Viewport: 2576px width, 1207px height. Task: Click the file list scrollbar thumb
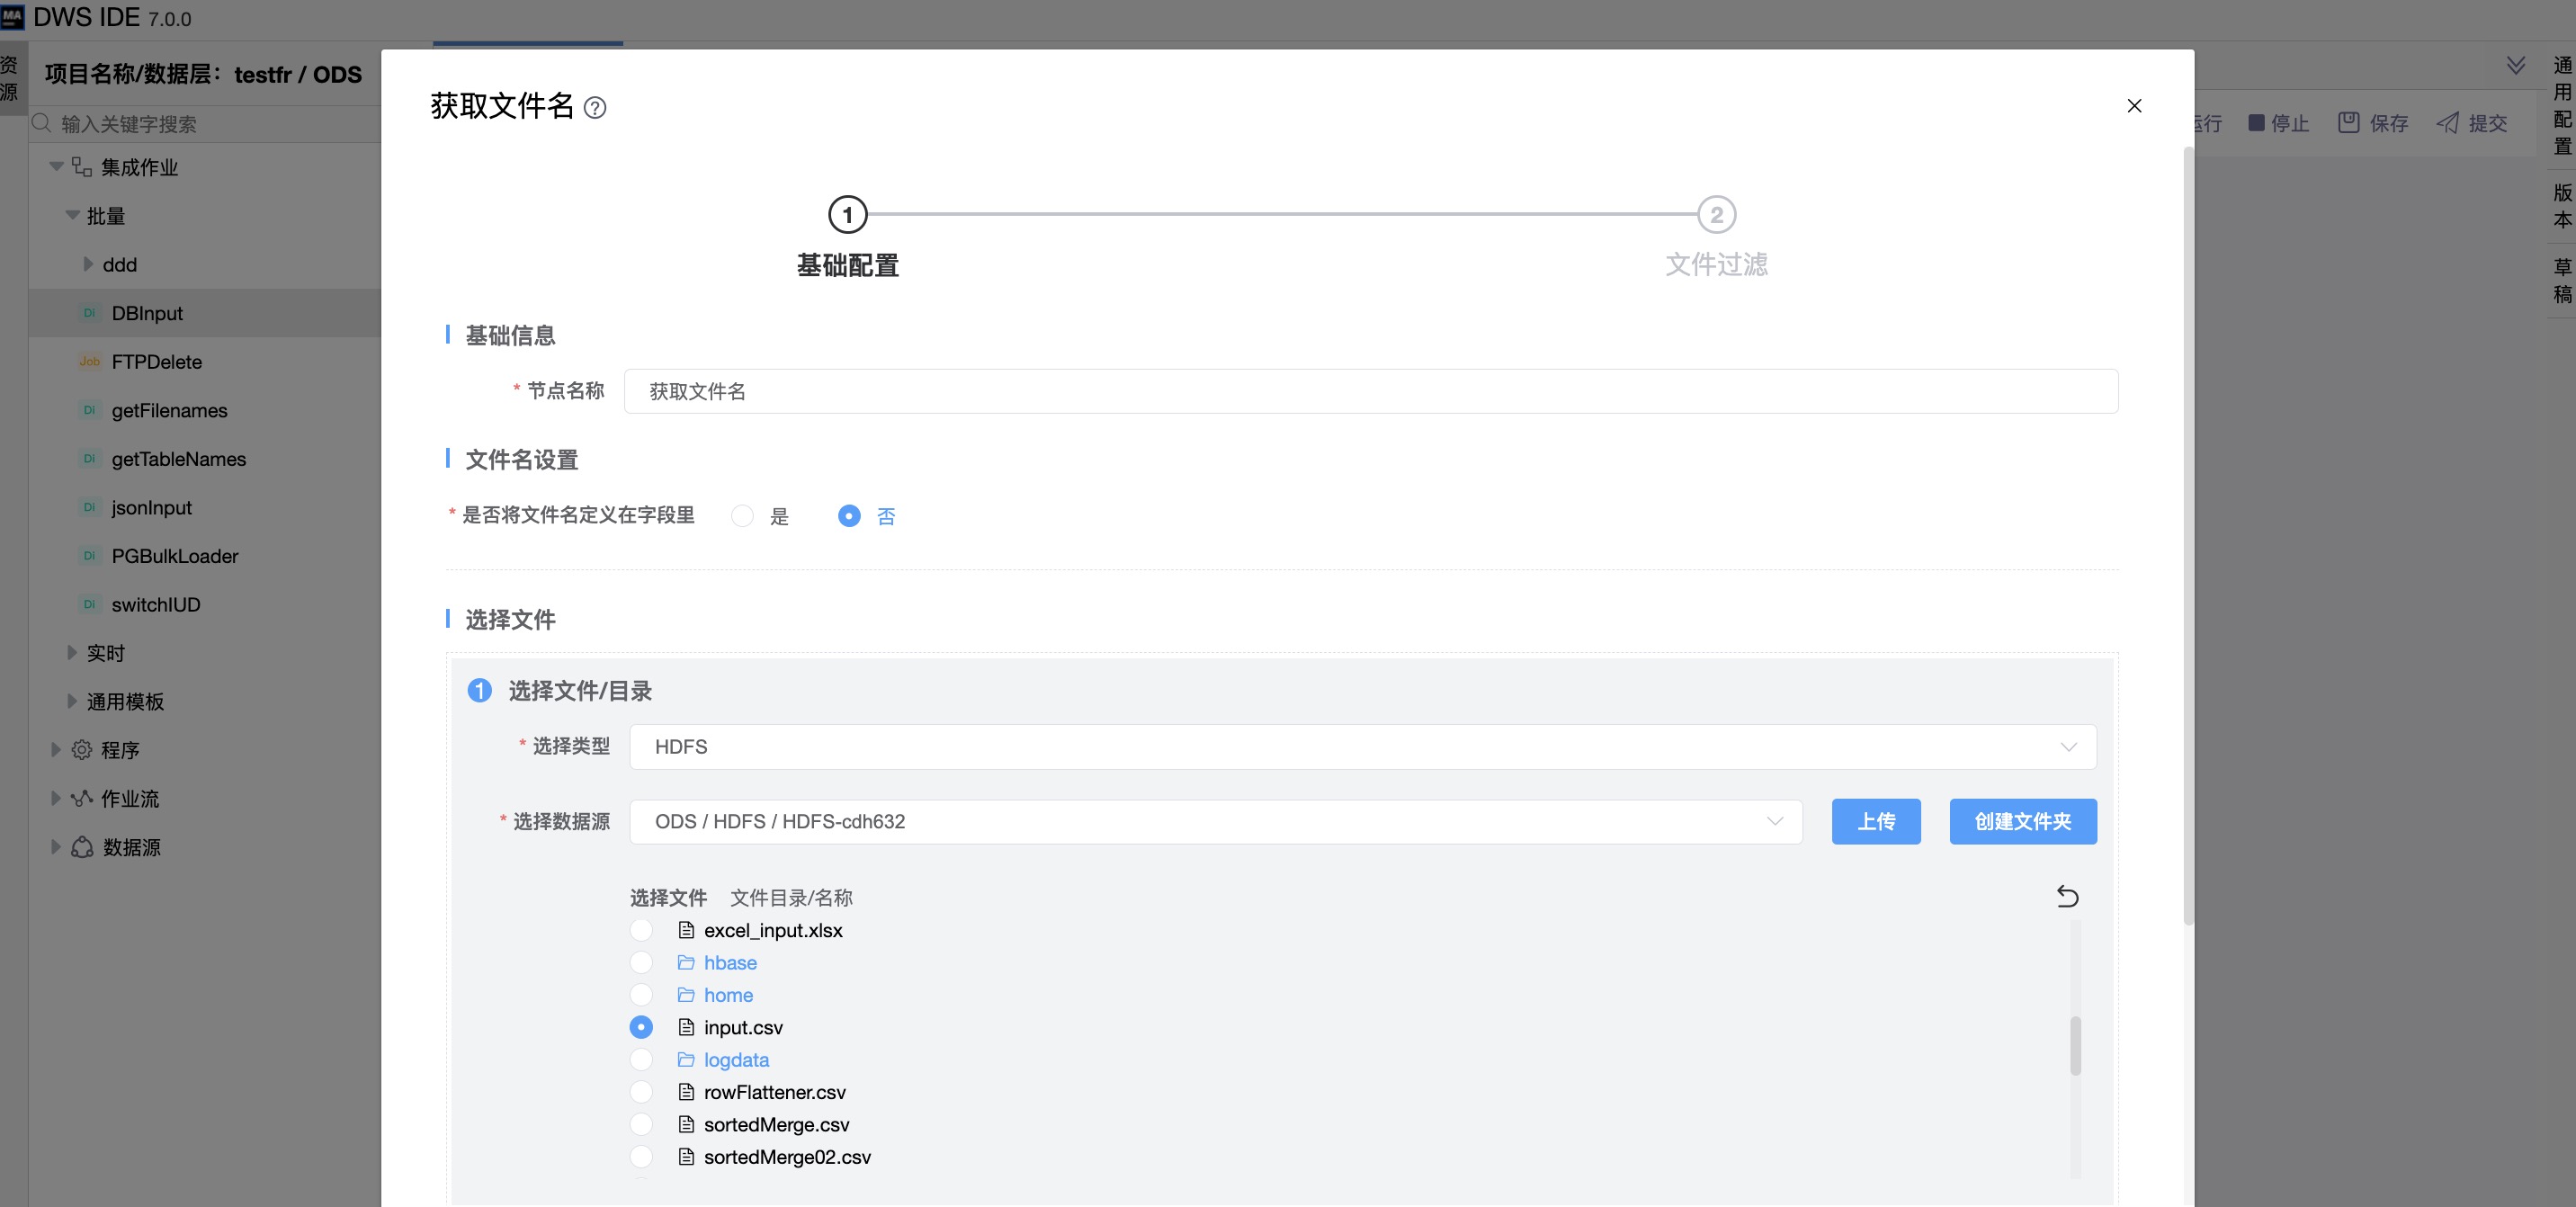[2075, 1045]
